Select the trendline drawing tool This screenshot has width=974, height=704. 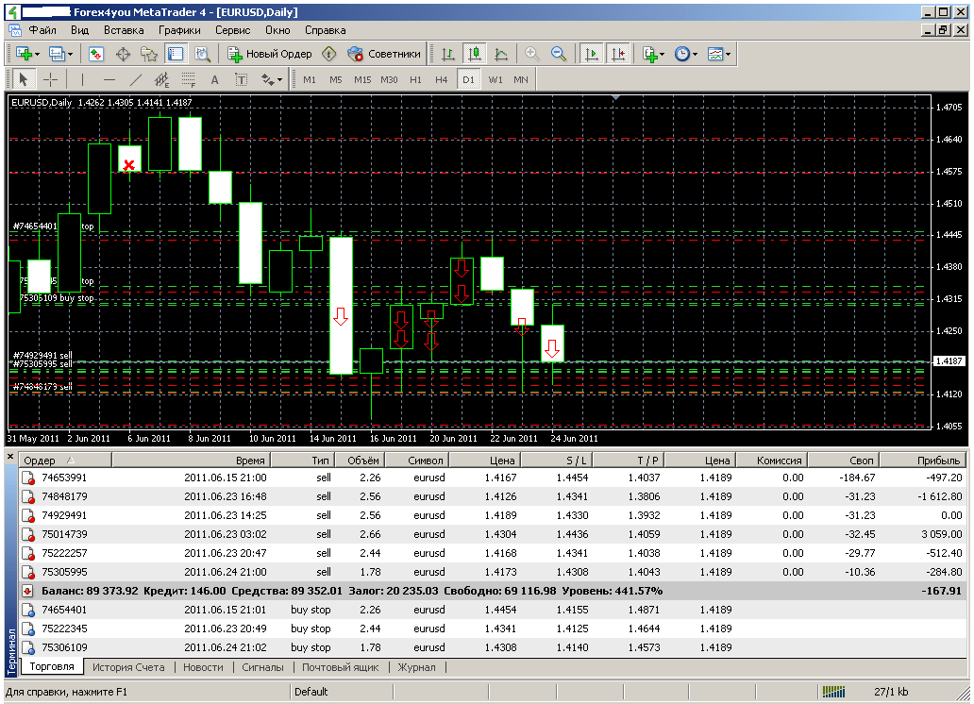(x=135, y=79)
